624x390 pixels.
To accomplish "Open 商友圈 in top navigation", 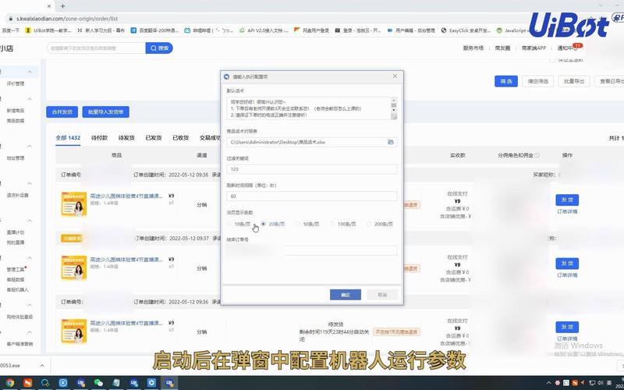I will pyautogui.click(x=502, y=48).
